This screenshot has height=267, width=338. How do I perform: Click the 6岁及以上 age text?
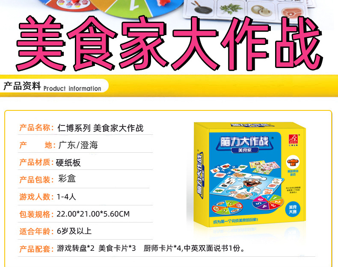pos(74,231)
